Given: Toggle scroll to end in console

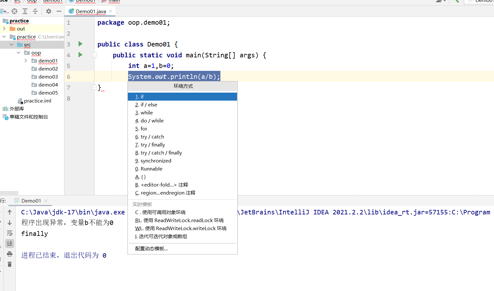Looking at the screenshot, I should pyautogui.click(x=10, y=244).
